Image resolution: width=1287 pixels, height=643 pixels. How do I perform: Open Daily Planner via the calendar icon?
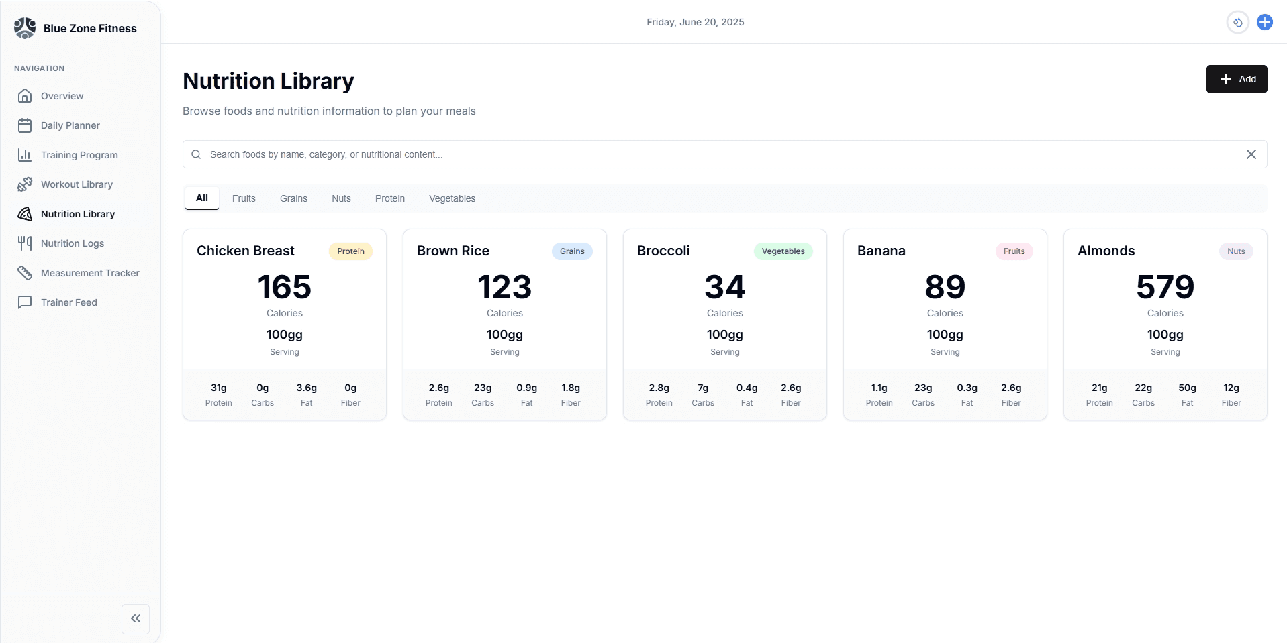[25, 125]
